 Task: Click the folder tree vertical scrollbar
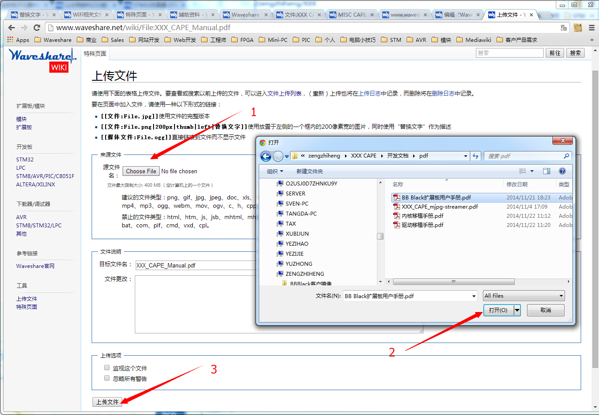coord(380,236)
